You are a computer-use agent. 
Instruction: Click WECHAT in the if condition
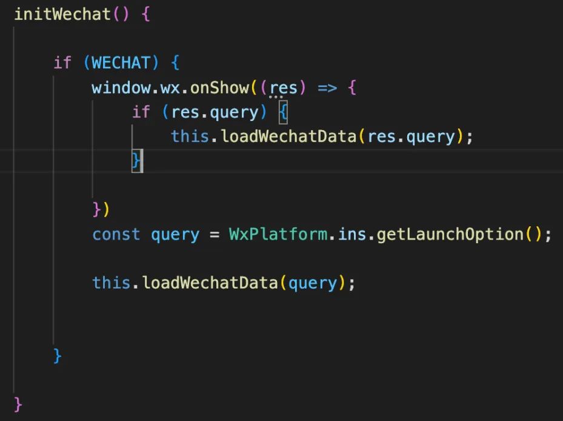[x=121, y=63]
